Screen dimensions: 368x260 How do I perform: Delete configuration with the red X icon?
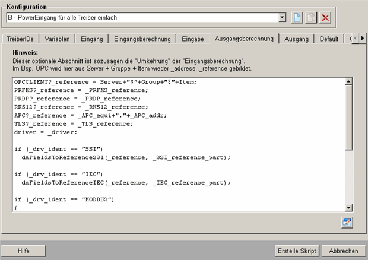click(x=325, y=18)
